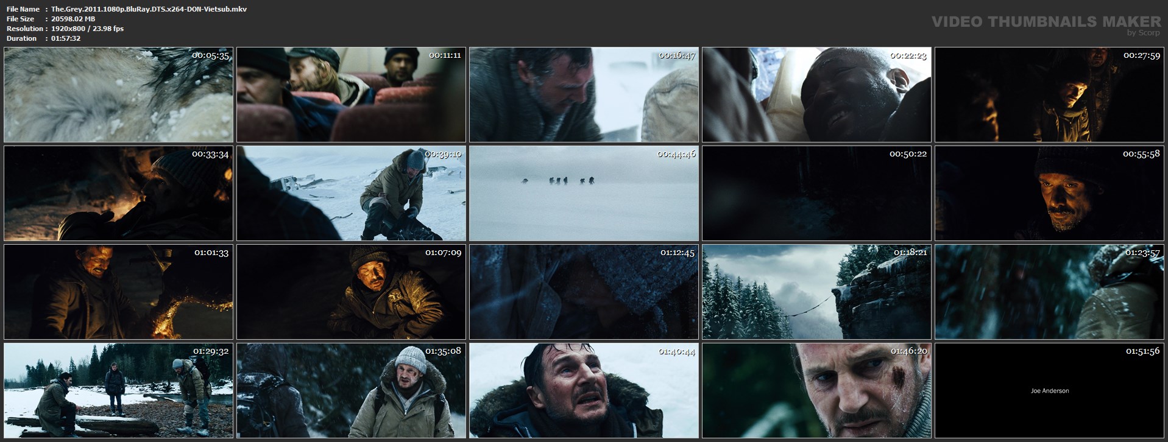The width and height of the screenshot is (1168, 442).
Task: Open the frame at 00:11:11
Action: click(x=351, y=94)
